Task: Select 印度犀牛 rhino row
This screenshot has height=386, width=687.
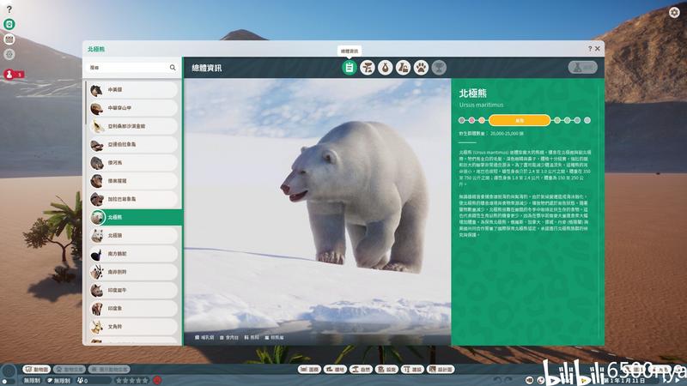Action: (x=133, y=290)
